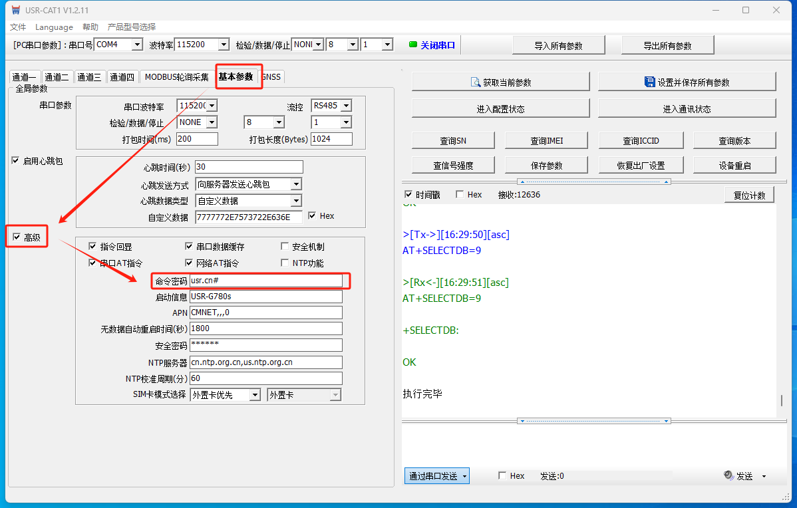Click 设备重启 button

734,165
